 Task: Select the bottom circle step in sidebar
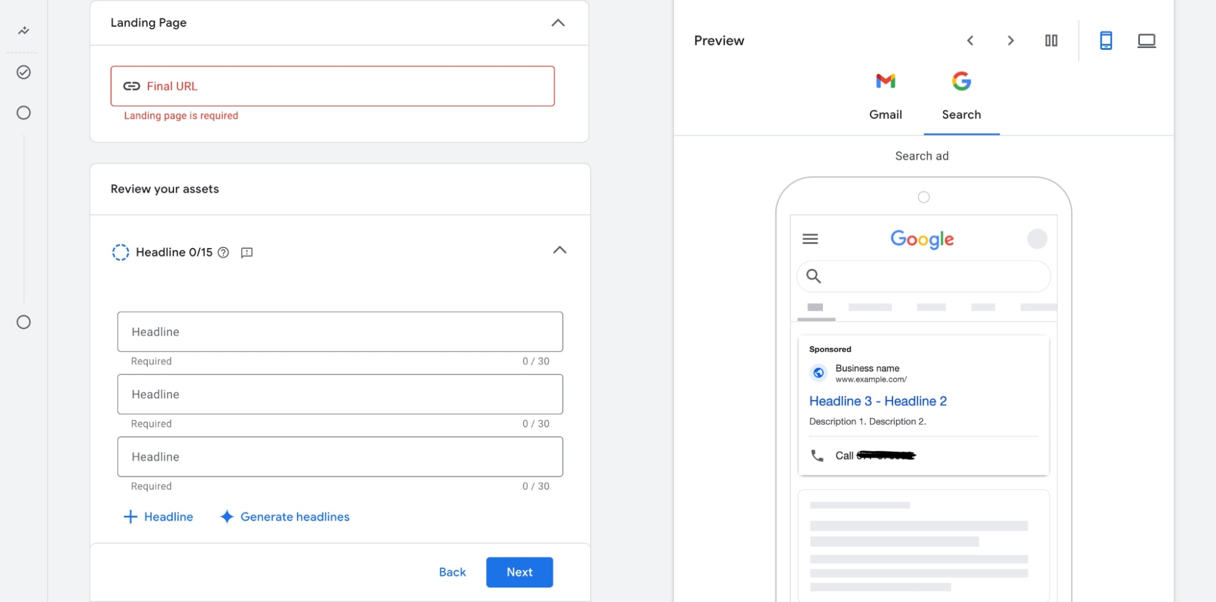24,322
